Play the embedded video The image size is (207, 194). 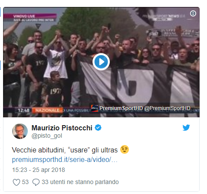101,62
